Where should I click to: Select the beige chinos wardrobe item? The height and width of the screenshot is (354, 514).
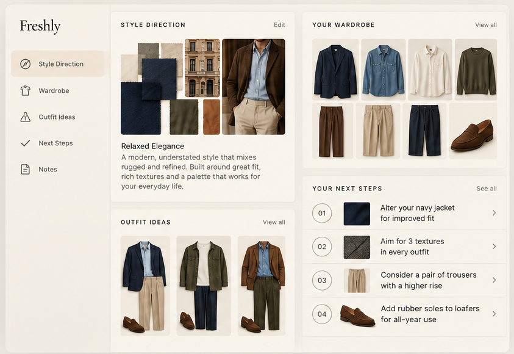point(377,131)
